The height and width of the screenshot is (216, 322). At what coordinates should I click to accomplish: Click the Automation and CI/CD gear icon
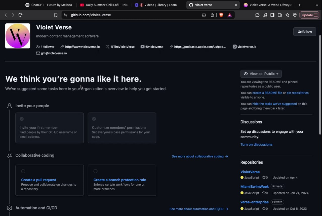pos(9,208)
